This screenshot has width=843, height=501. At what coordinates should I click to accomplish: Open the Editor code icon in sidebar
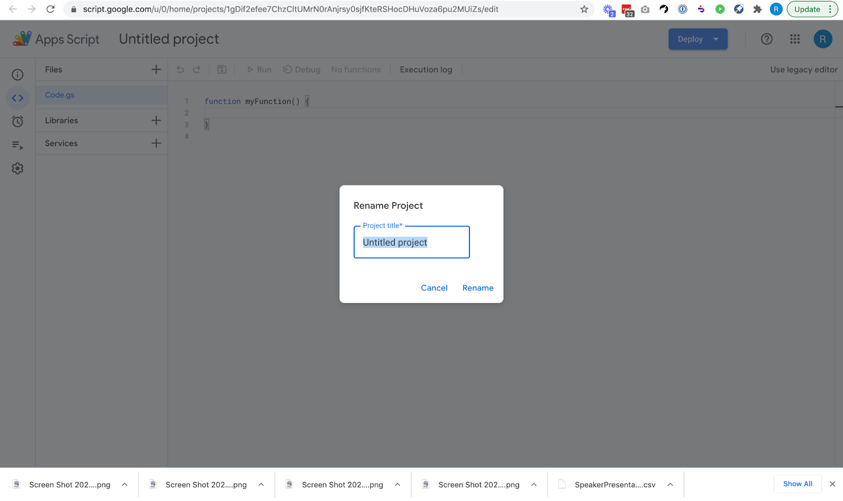[17, 98]
